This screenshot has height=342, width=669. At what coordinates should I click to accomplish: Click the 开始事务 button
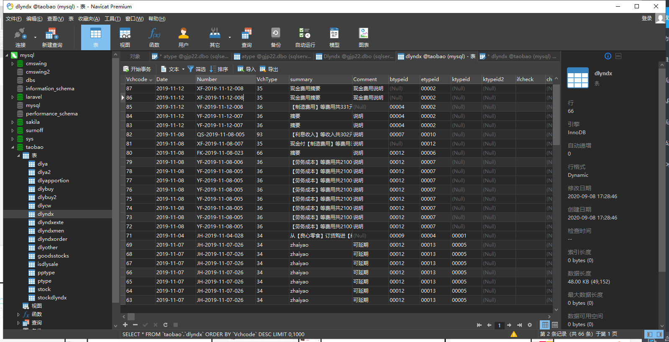(137, 69)
